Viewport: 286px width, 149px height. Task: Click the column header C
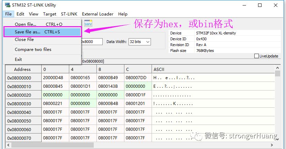coord(138,70)
